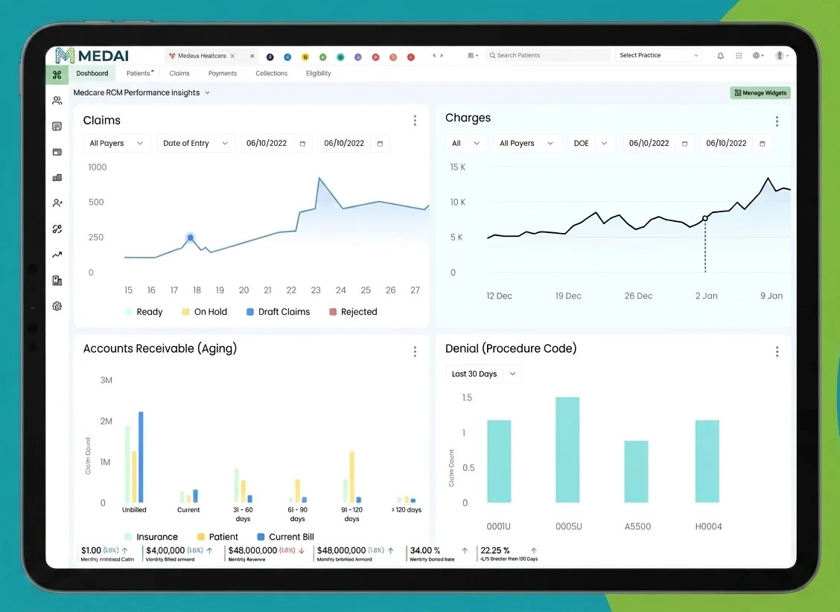Screen dimensions: 840x612
Task: Click the add-user icon in sidebar
Action: 57,203
